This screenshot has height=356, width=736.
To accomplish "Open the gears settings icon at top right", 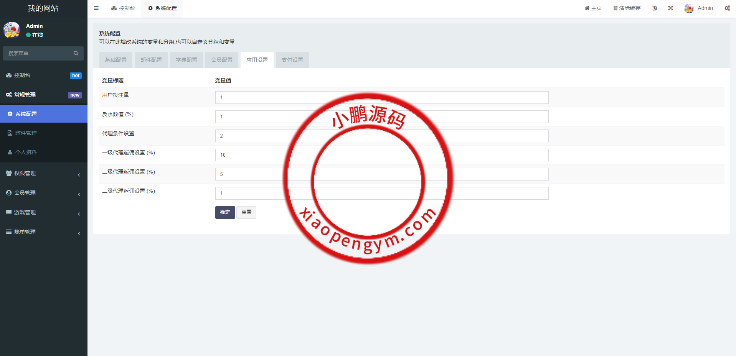I will [727, 8].
